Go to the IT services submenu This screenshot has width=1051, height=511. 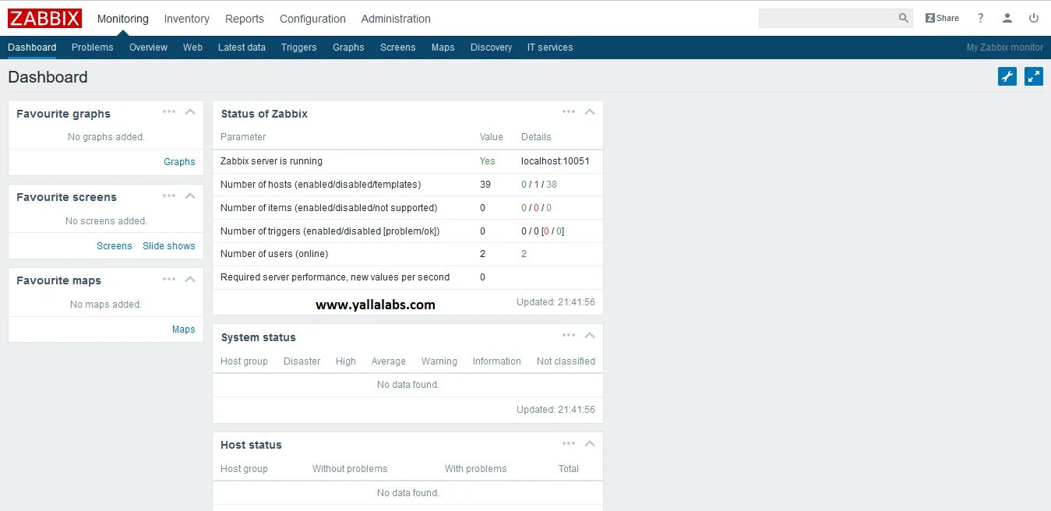(x=550, y=48)
